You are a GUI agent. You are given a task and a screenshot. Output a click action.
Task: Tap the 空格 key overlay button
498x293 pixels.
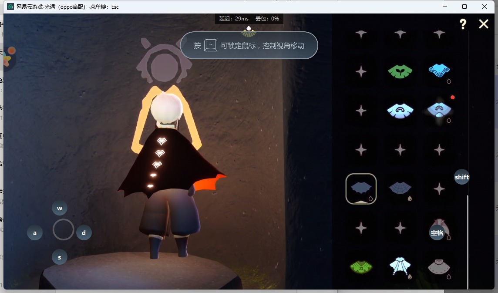click(437, 233)
